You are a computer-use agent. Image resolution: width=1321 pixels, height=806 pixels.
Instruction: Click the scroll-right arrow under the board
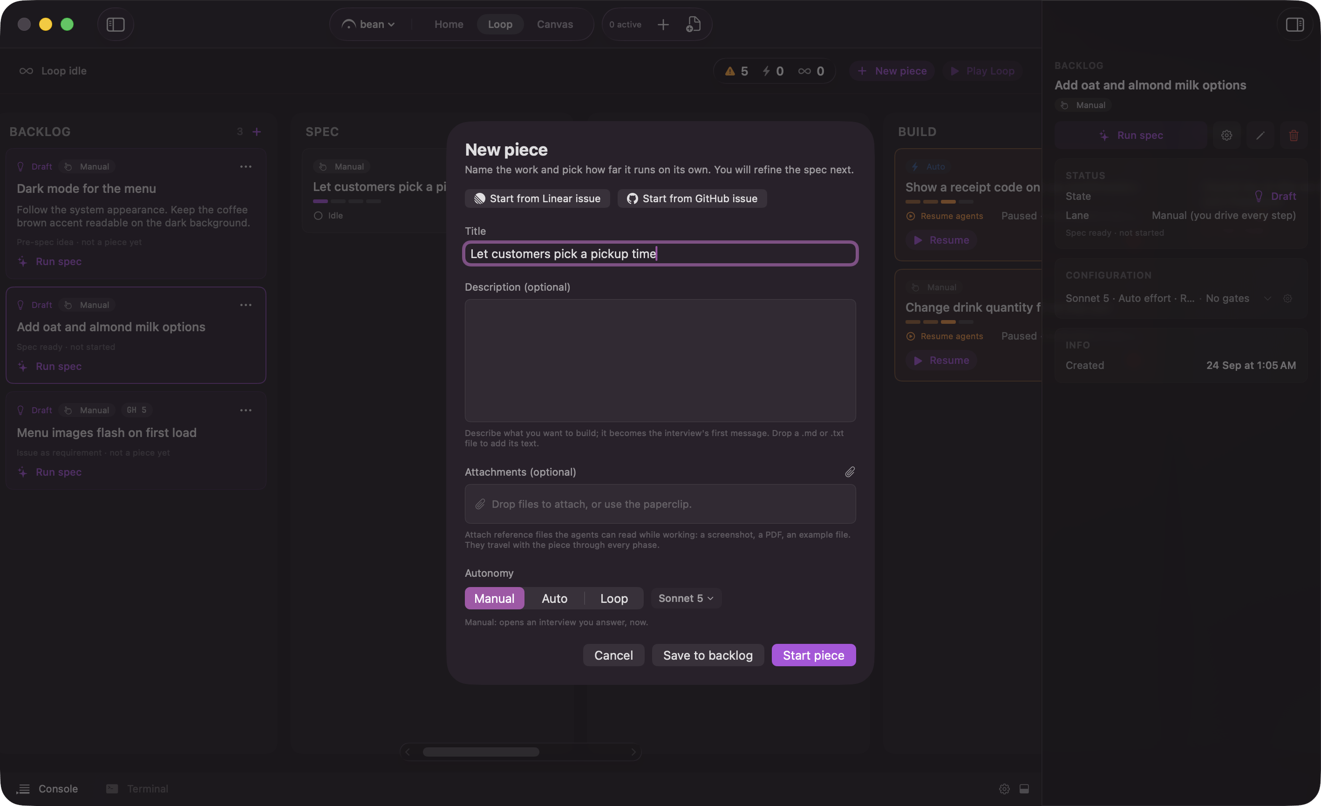(633, 752)
